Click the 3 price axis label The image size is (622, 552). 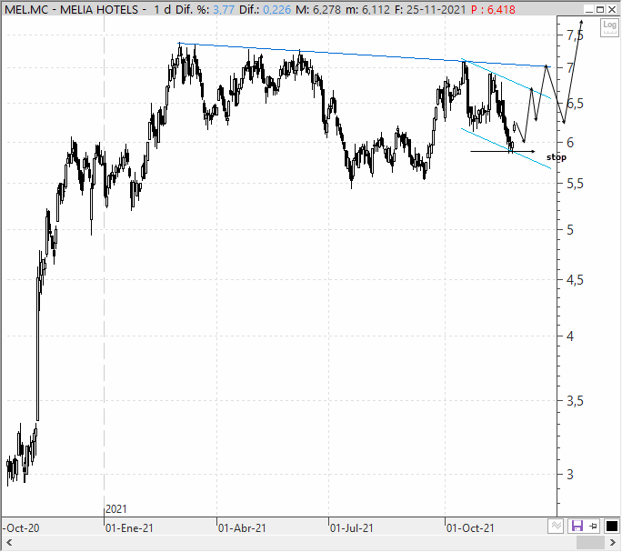pos(570,474)
